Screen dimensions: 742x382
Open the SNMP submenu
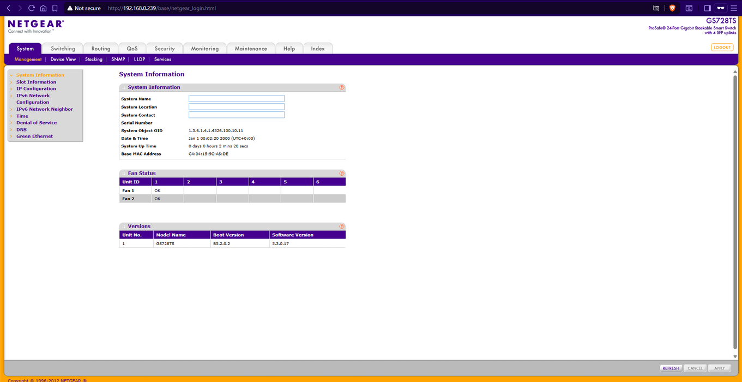click(x=118, y=59)
